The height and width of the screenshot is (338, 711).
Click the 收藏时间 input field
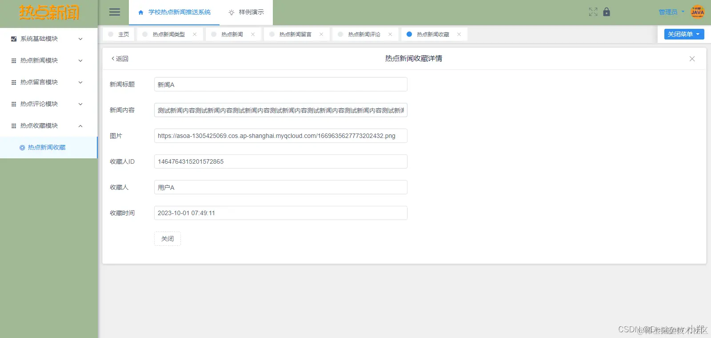click(x=281, y=213)
